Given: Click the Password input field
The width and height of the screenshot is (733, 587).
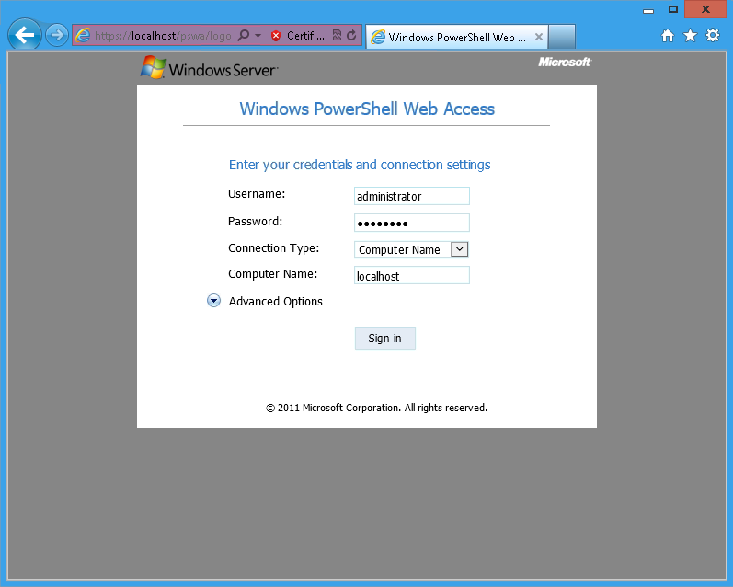Looking at the screenshot, I should click(x=412, y=223).
